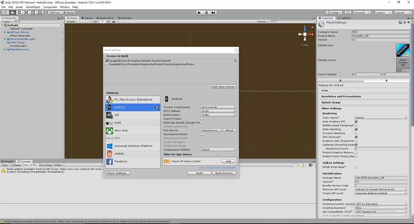Open Minimum API Level dropdown
The height and width of the screenshot is (224, 414).
(x=381, y=189)
